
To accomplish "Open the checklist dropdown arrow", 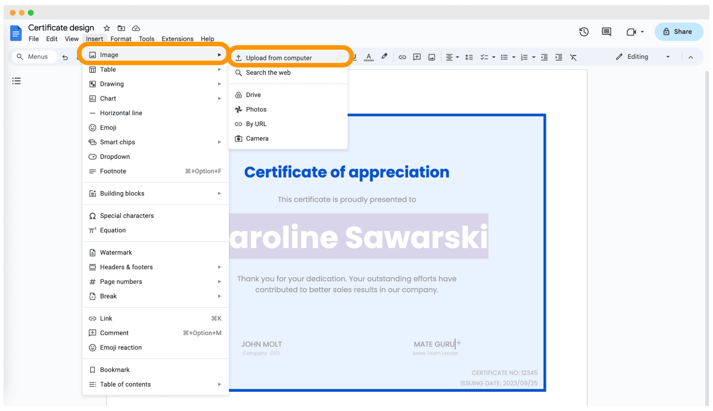I will pos(494,57).
